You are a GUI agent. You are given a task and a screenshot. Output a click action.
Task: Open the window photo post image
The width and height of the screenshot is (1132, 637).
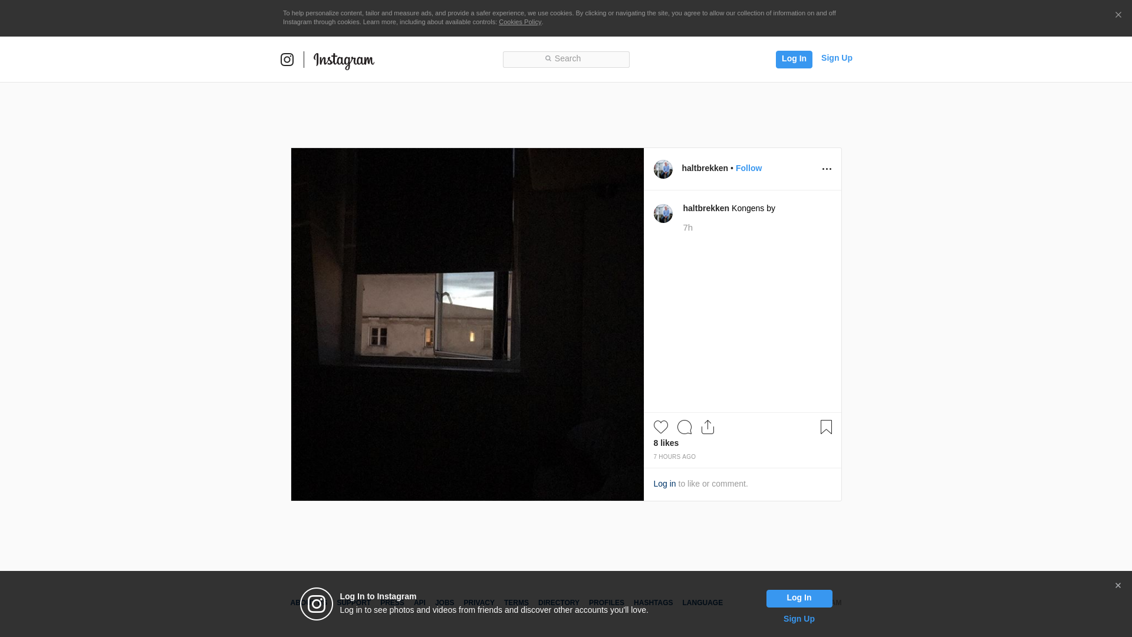[467, 324]
